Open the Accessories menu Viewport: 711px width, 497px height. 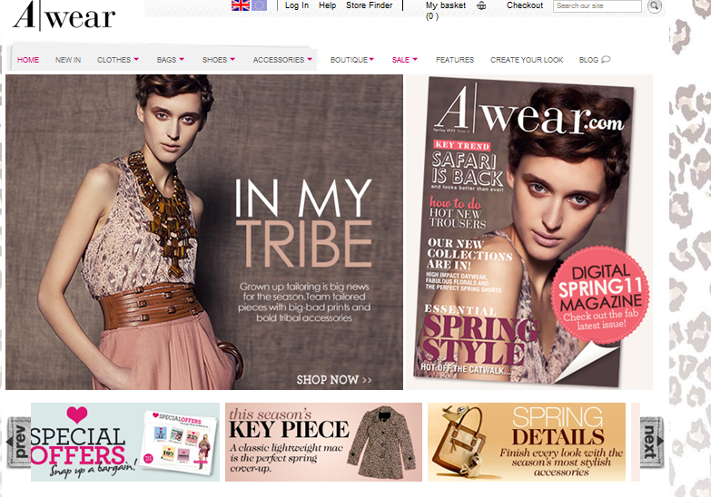(279, 60)
